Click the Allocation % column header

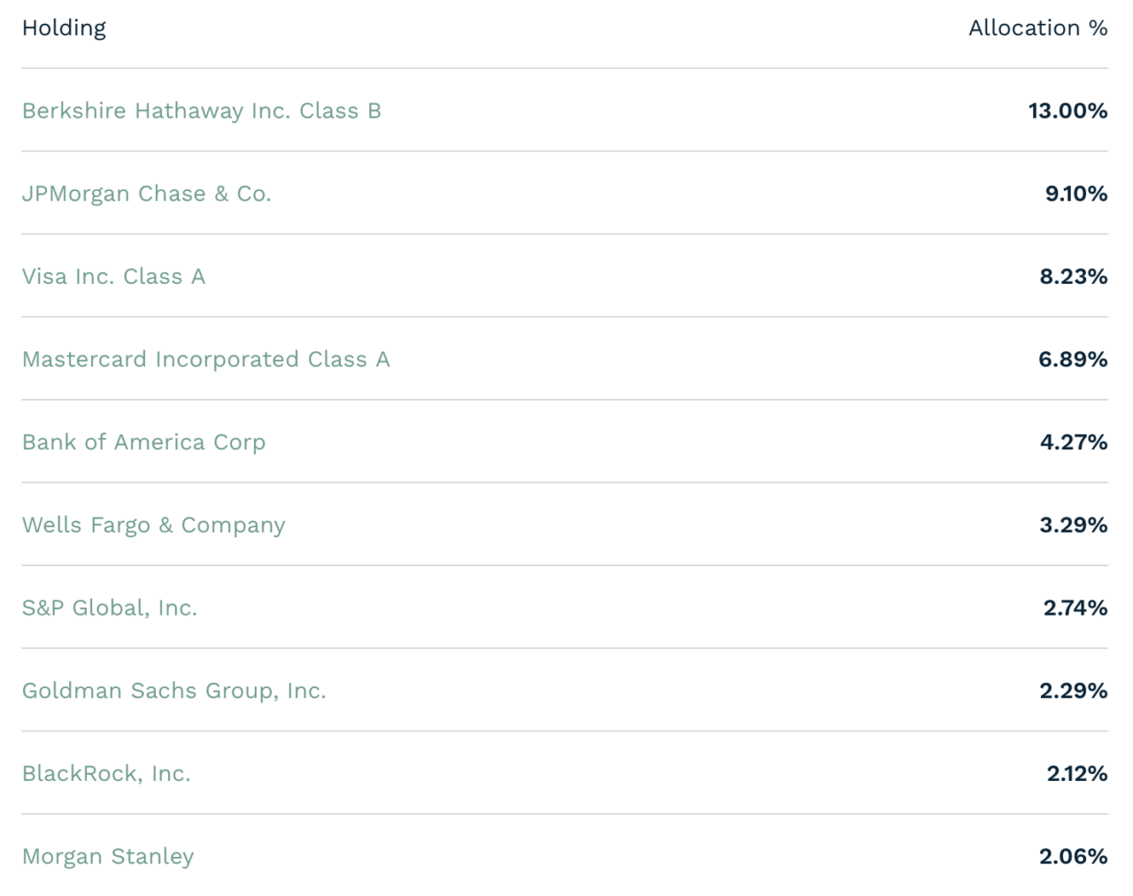click(x=1038, y=28)
